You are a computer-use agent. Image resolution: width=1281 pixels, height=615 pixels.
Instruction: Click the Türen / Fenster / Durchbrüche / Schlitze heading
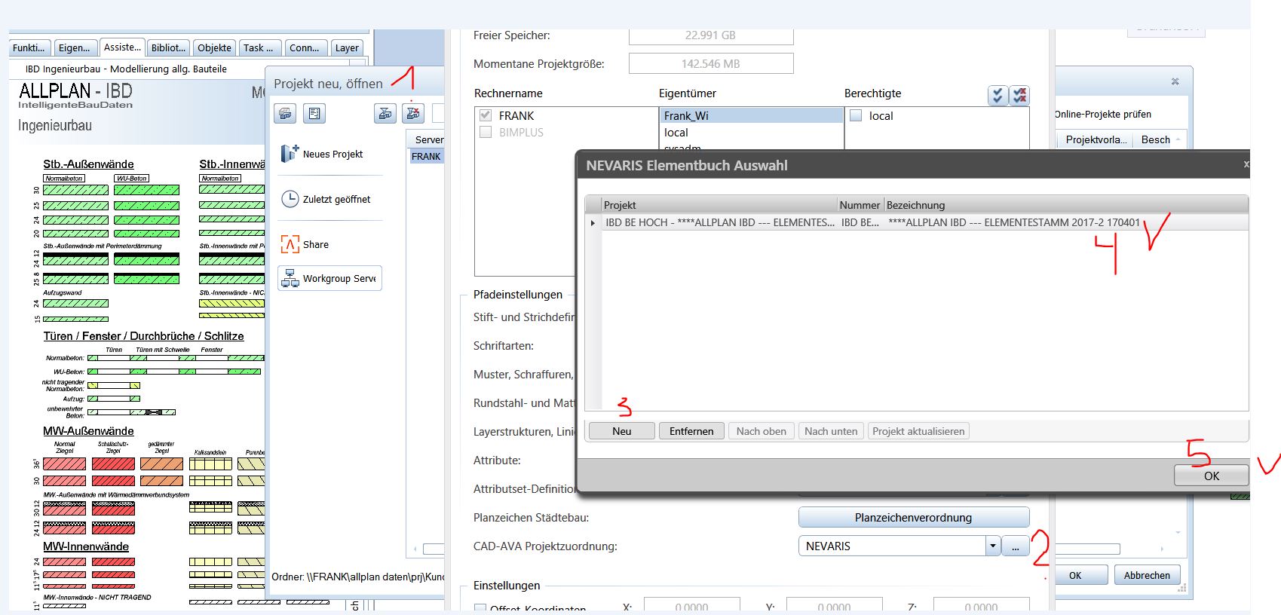click(143, 336)
